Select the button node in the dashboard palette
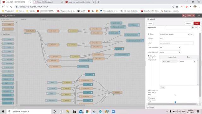 8,39
